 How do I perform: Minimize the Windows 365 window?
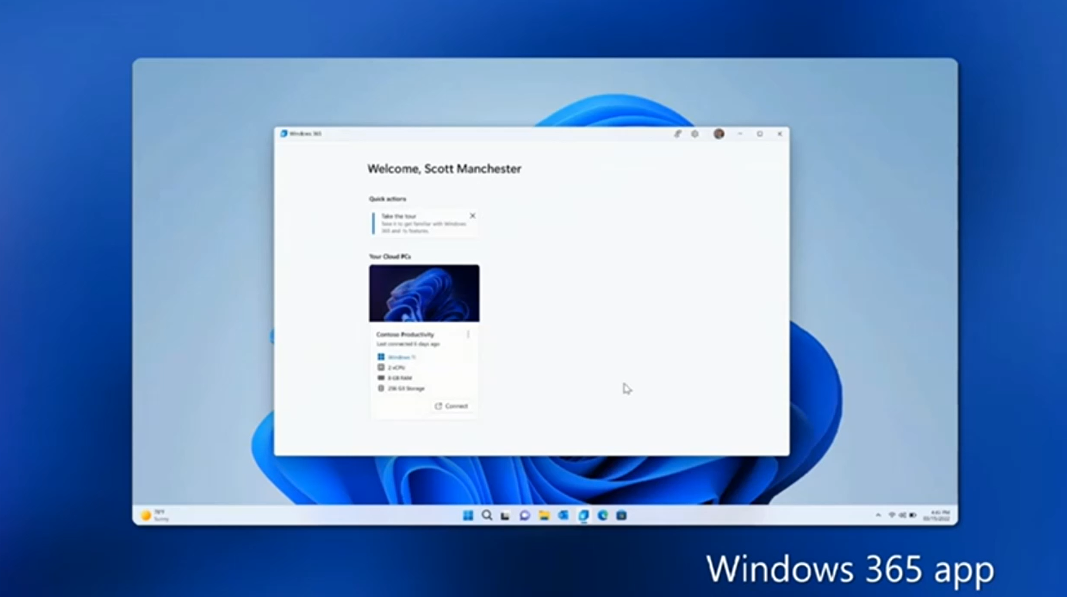[x=740, y=134]
